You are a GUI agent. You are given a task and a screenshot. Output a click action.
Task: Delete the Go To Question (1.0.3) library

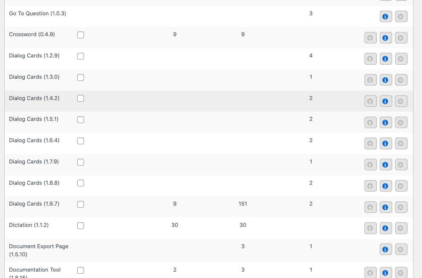click(x=401, y=17)
